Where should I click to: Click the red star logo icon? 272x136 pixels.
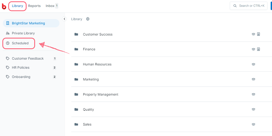[x=4, y=6]
